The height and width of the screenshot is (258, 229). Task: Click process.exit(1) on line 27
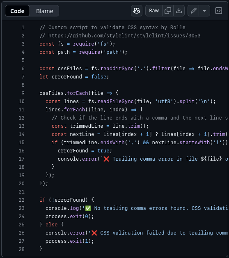click(x=69, y=241)
